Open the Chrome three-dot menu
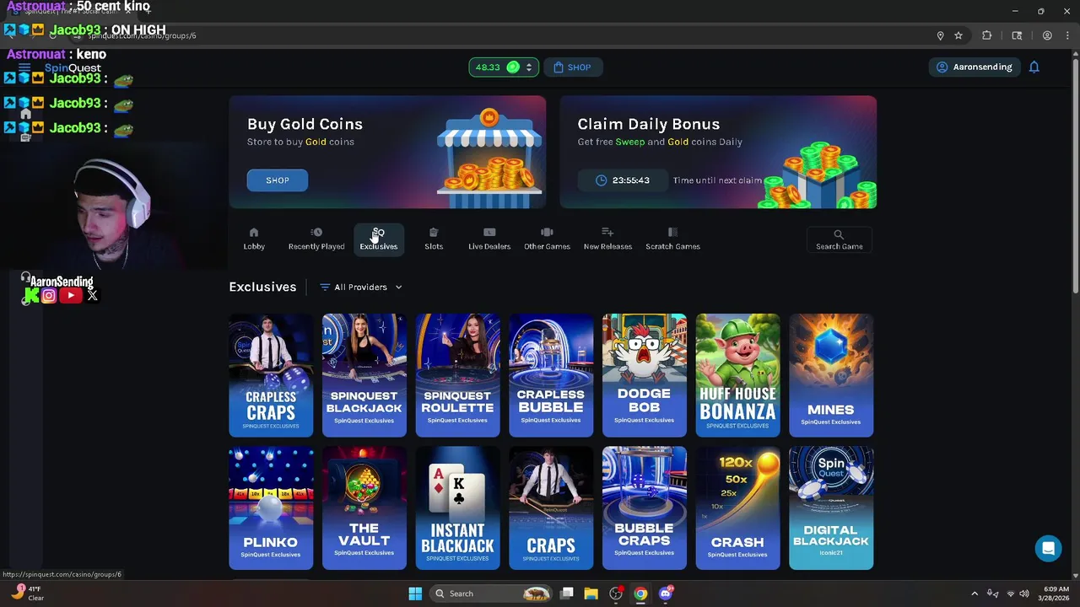 point(1067,35)
